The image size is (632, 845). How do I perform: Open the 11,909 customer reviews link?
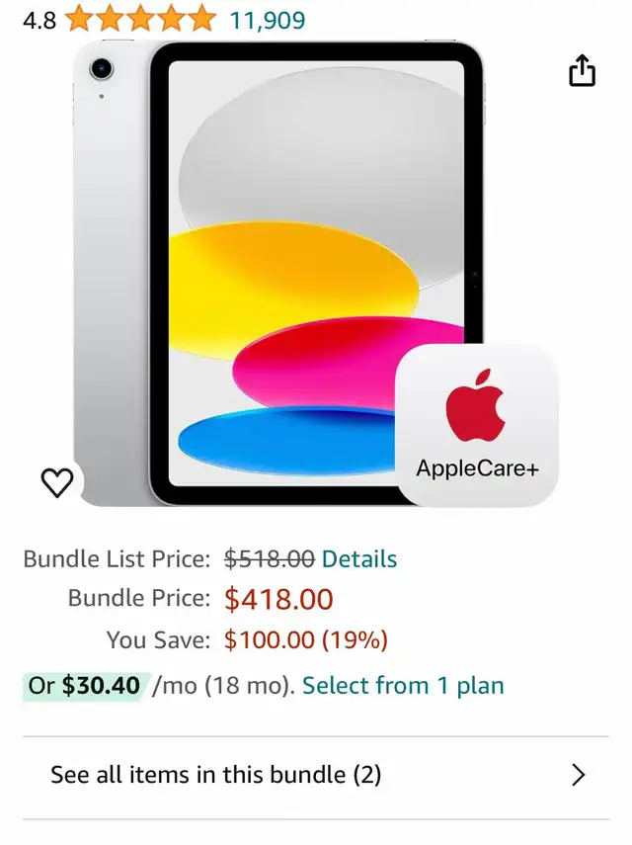(x=268, y=21)
